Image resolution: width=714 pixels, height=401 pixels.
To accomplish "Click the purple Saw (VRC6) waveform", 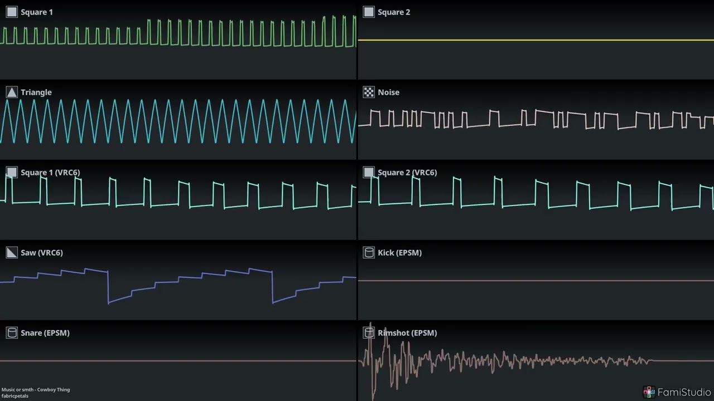I will click(178, 286).
